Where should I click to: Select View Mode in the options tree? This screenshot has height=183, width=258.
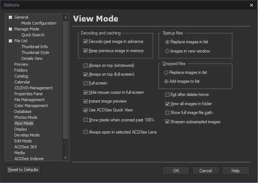tap(24, 123)
